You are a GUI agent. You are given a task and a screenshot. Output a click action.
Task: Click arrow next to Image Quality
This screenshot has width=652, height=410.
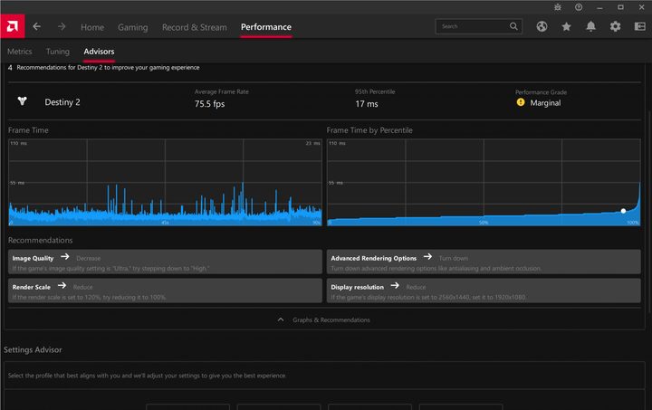click(x=65, y=257)
